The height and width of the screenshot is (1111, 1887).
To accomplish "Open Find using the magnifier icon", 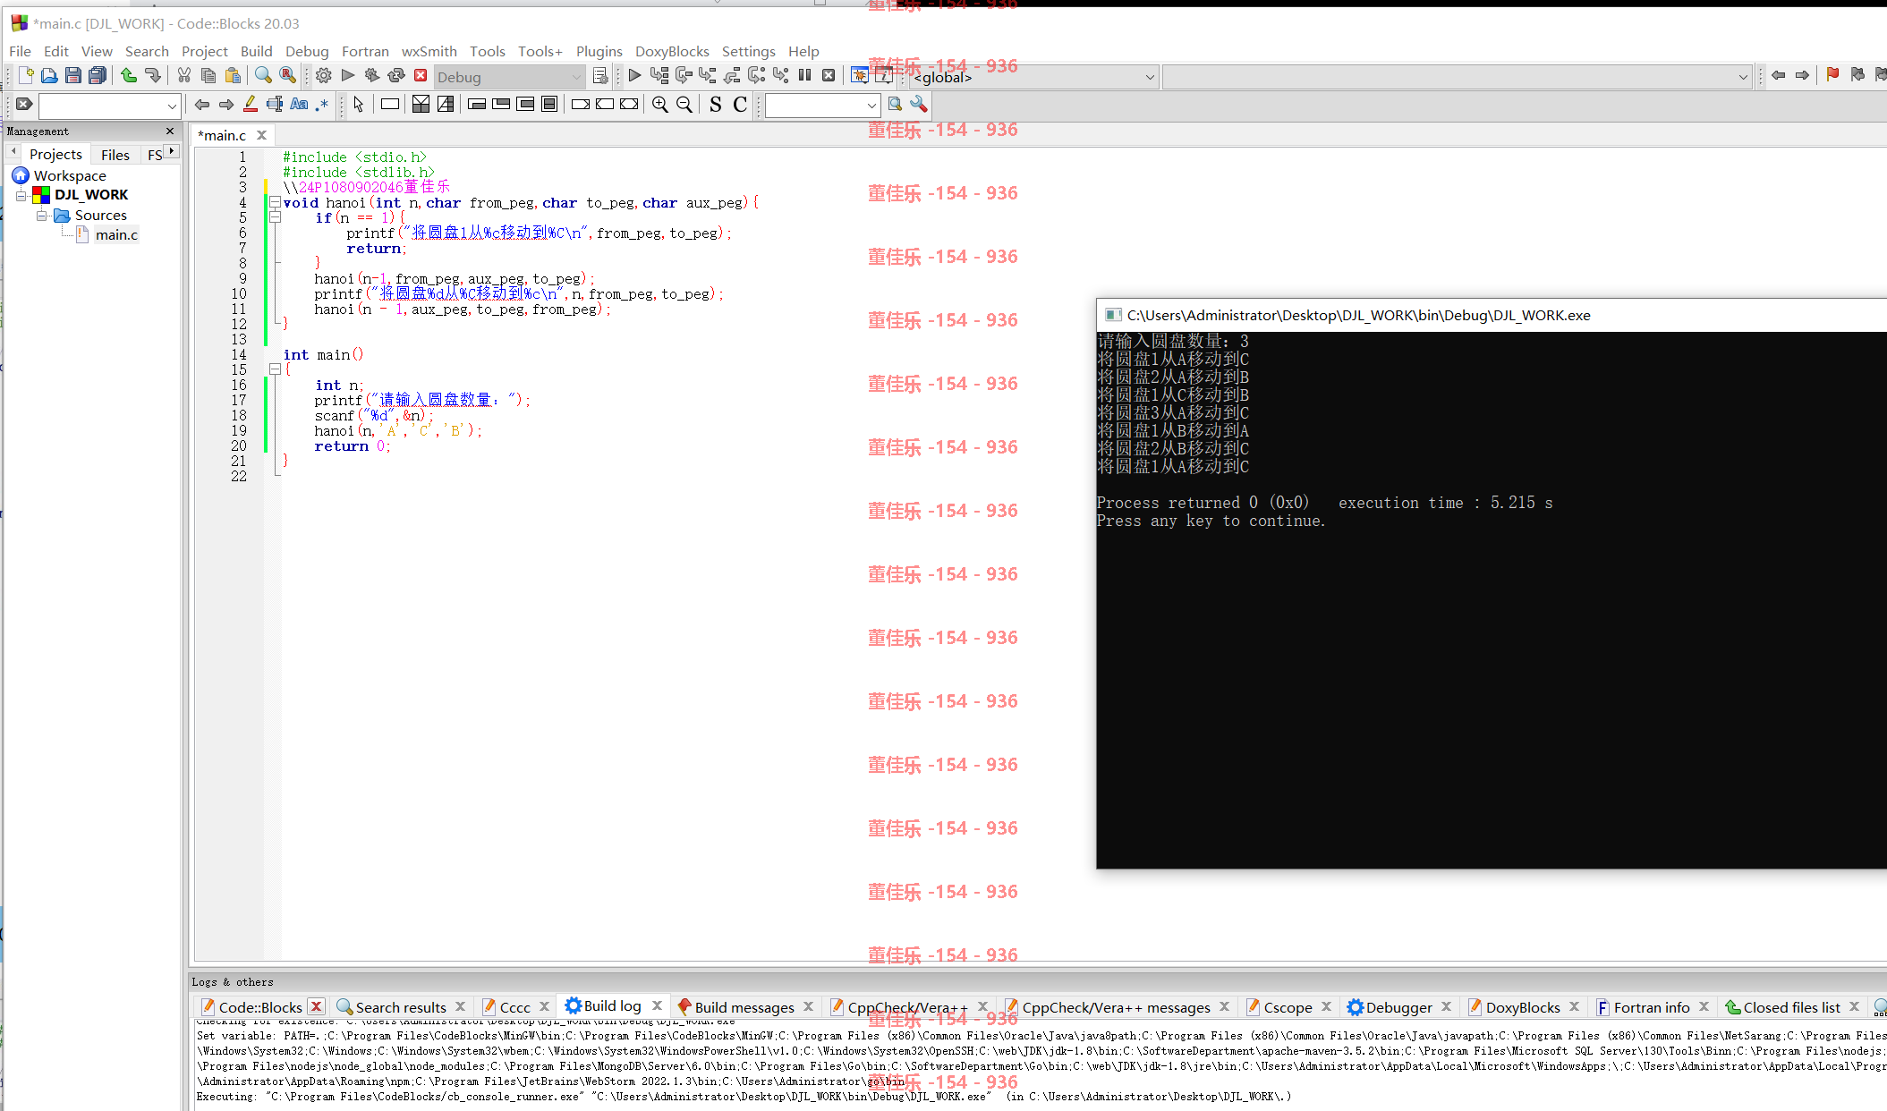I will [263, 76].
